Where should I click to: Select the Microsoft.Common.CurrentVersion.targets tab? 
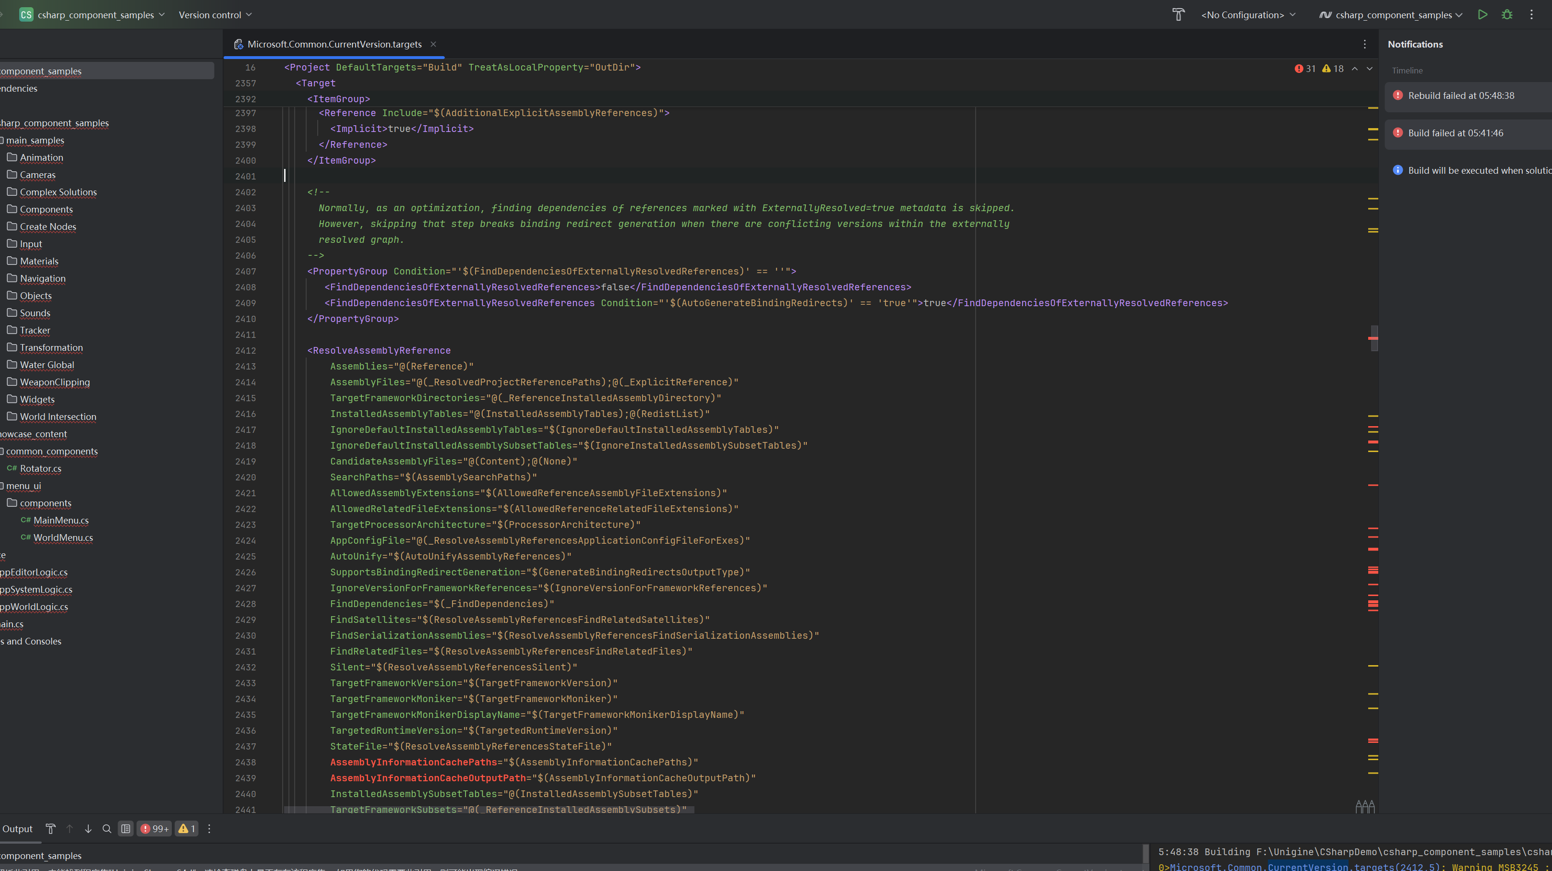pyautogui.click(x=334, y=44)
